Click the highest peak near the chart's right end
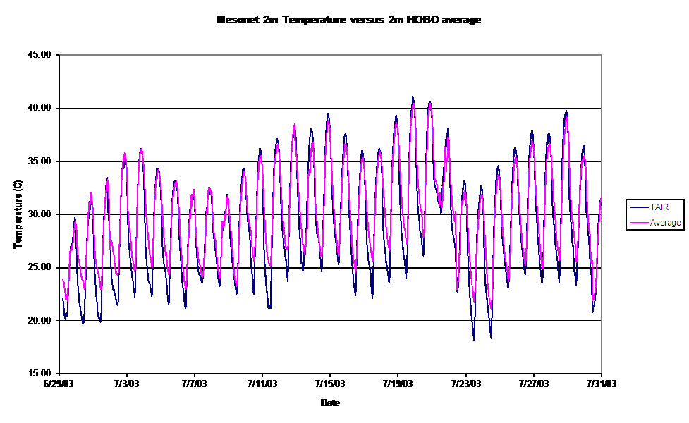Screen dimensions: 689x423 coord(566,117)
